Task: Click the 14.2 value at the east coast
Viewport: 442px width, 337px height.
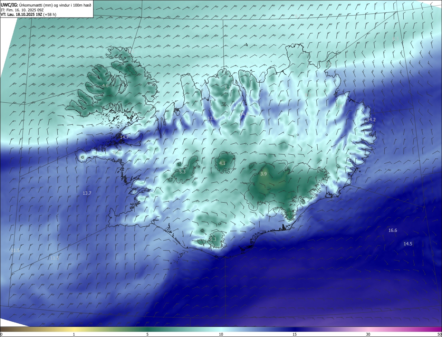Action: (x=371, y=120)
